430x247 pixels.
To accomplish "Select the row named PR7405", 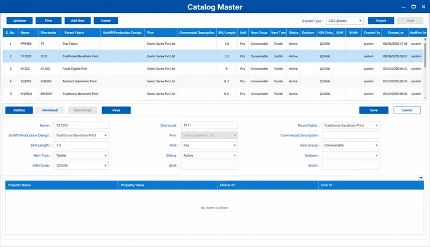I will (x=213, y=44).
